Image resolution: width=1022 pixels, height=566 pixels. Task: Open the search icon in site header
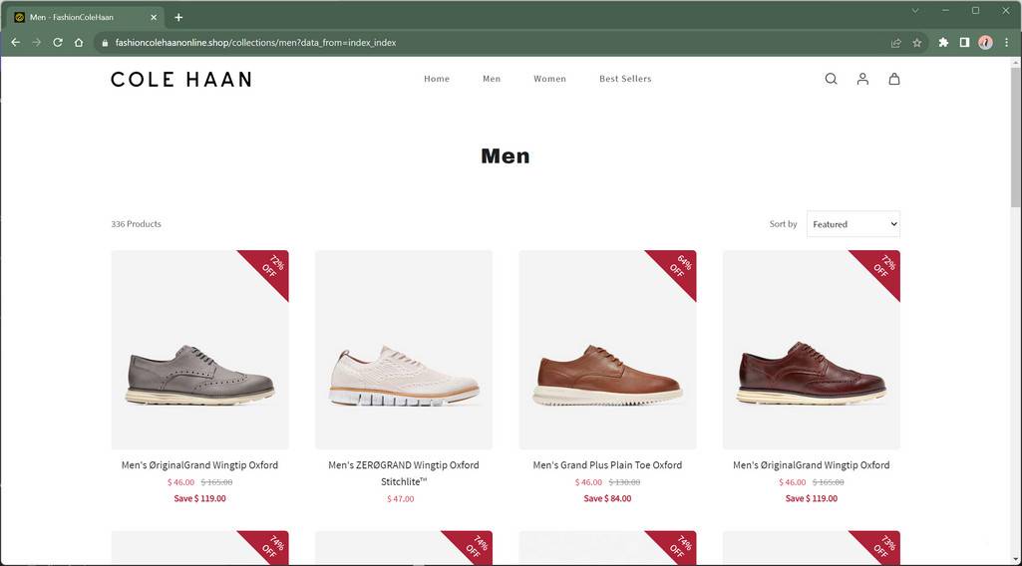pos(831,79)
